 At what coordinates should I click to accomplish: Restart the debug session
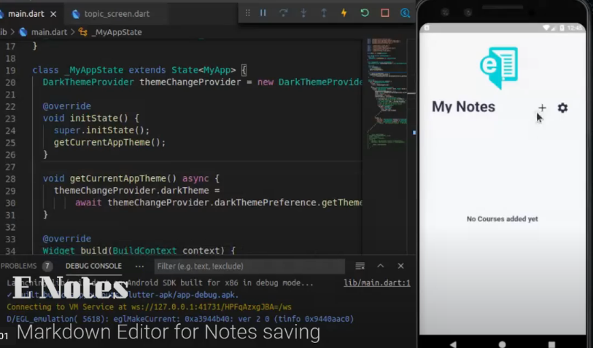point(365,13)
